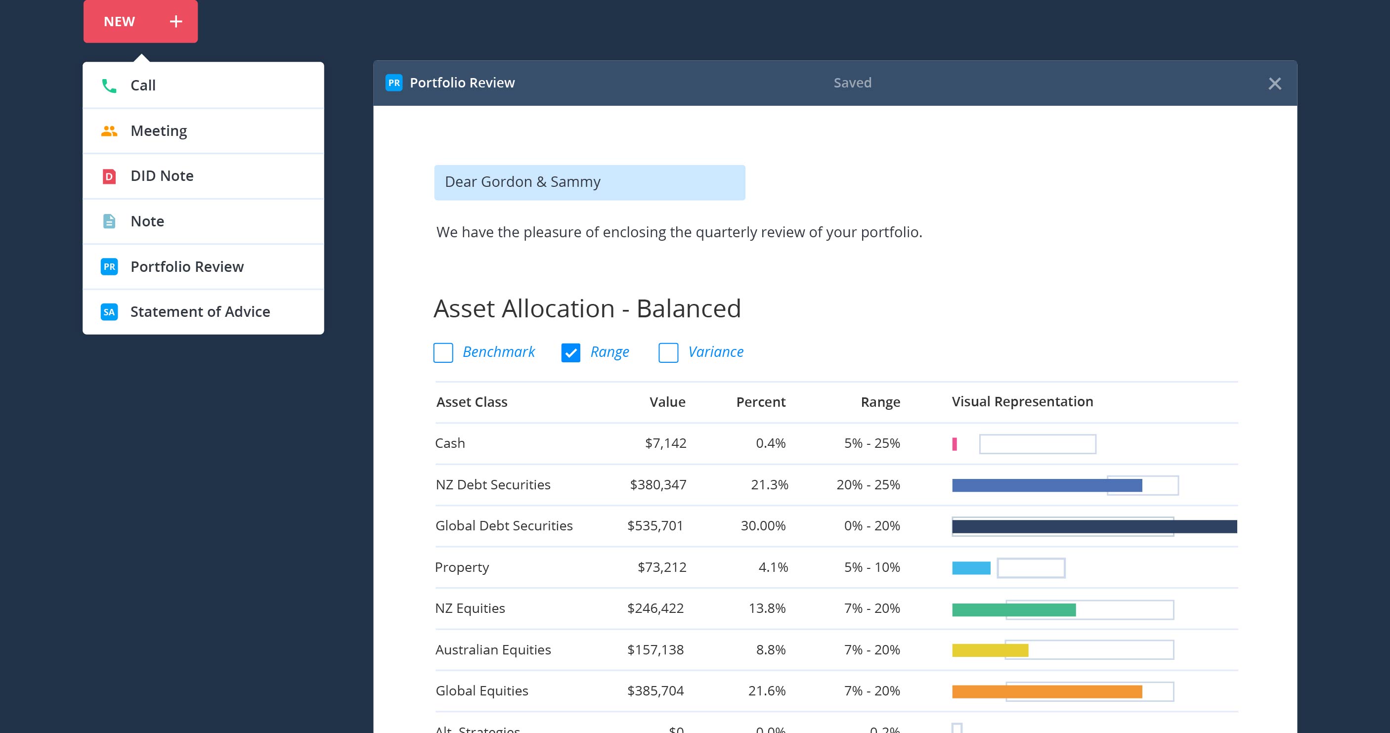Click the PR icon in the menu

click(x=109, y=266)
